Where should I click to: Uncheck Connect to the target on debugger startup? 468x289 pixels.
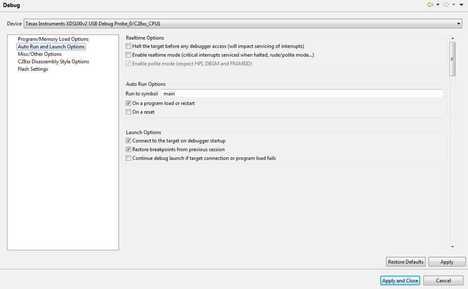point(129,140)
